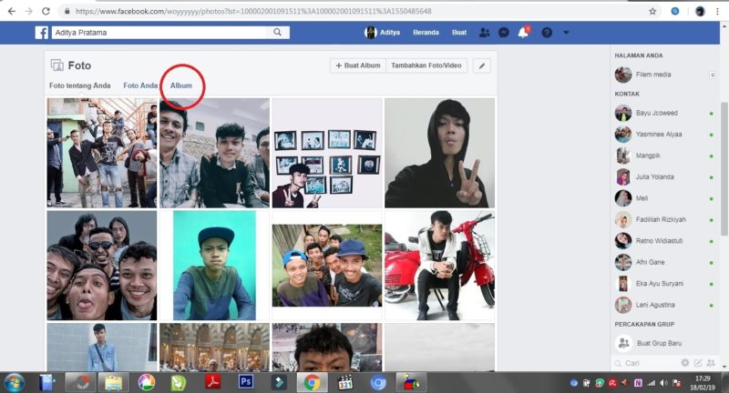Open chat with Mangpik
This screenshot has width=729, height=393.
648,156
